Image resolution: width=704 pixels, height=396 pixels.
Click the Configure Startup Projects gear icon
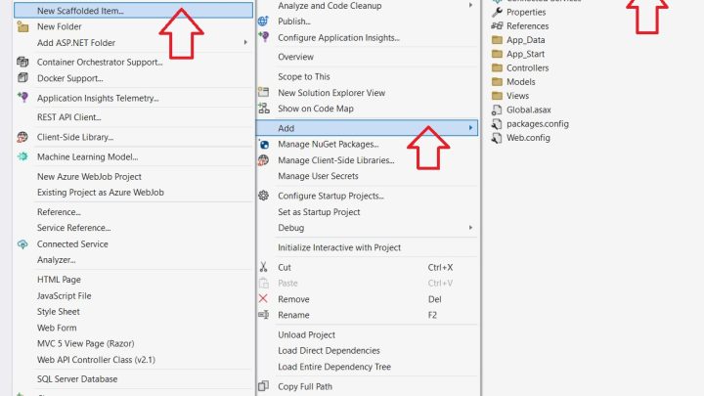point(264,196)
